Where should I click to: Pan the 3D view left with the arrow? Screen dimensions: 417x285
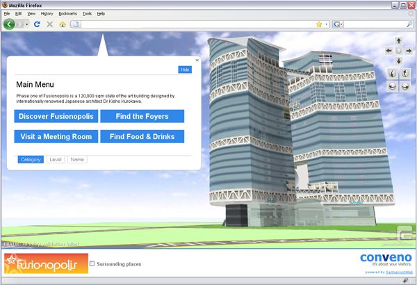tap(389, 51)
